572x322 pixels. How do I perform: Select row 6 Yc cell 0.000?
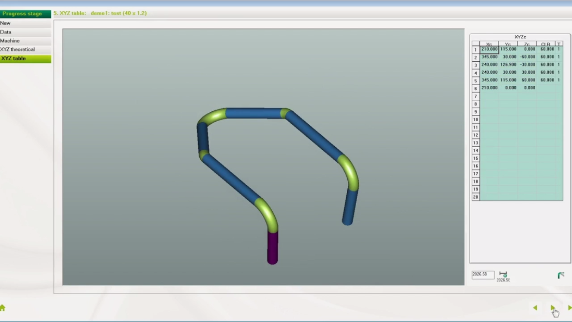click(508, 88)
